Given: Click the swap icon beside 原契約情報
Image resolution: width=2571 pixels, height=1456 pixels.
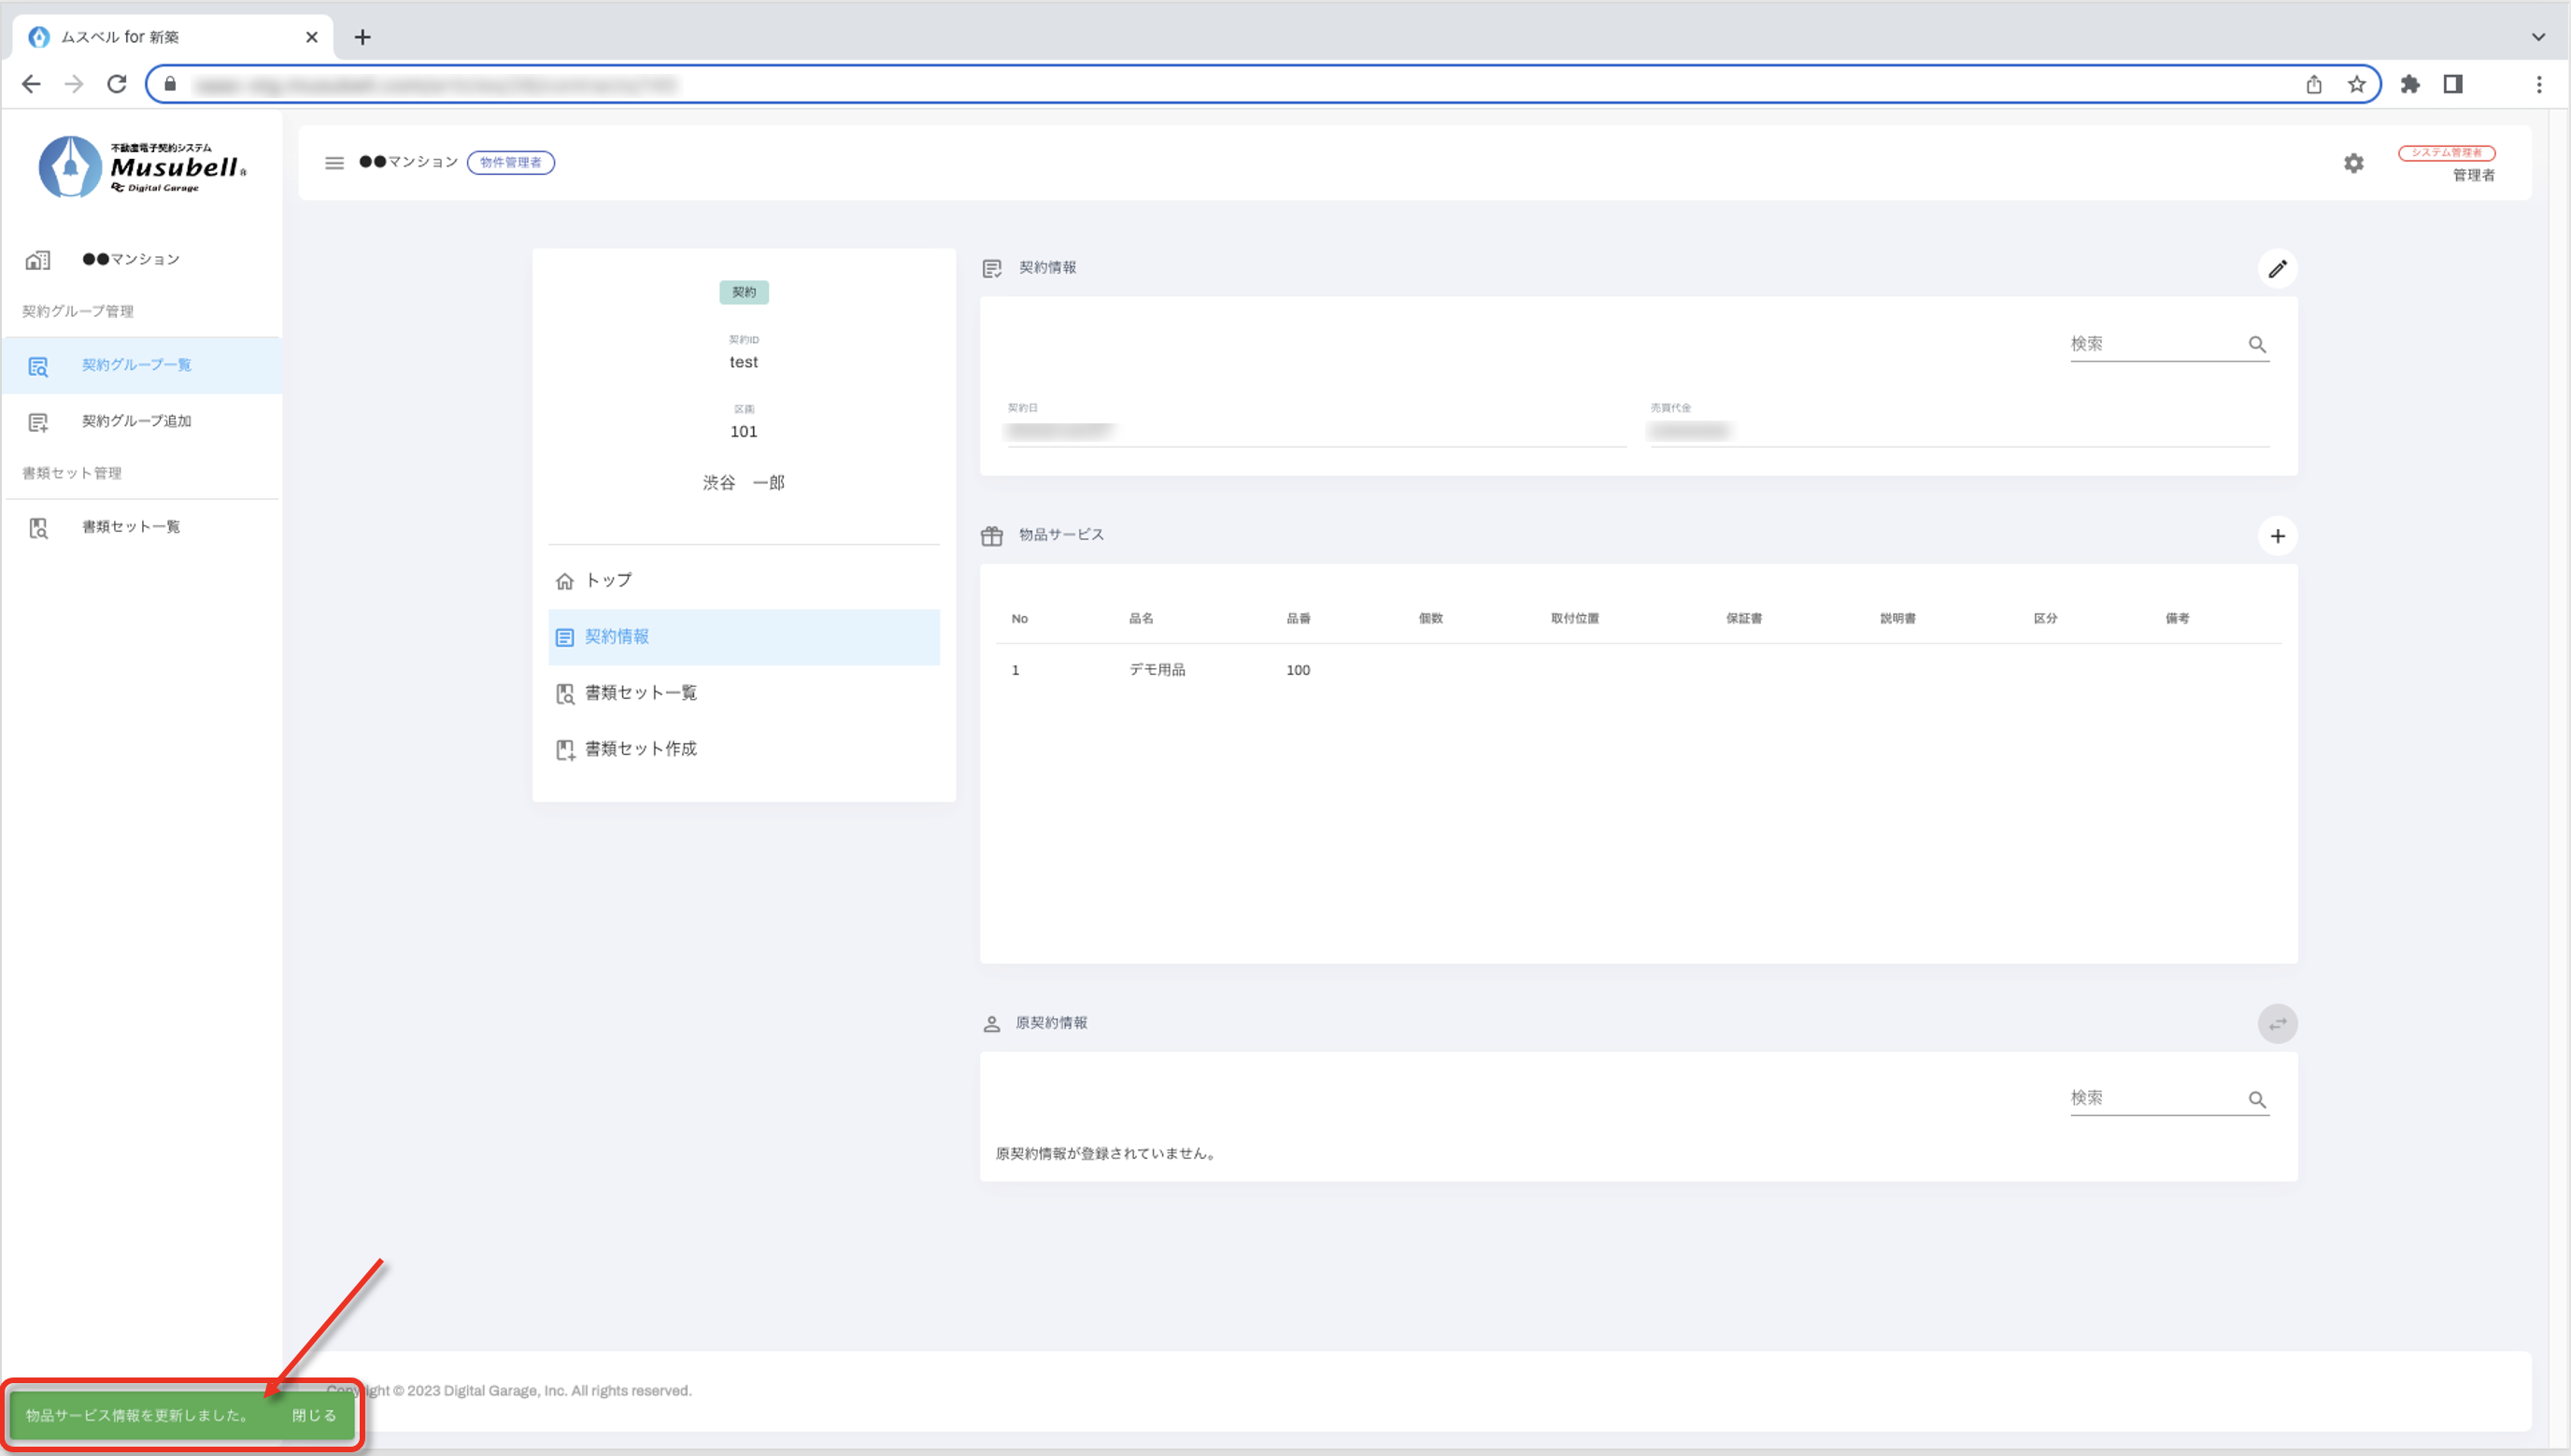Looking at the screenshot, I should 2276,1023.
